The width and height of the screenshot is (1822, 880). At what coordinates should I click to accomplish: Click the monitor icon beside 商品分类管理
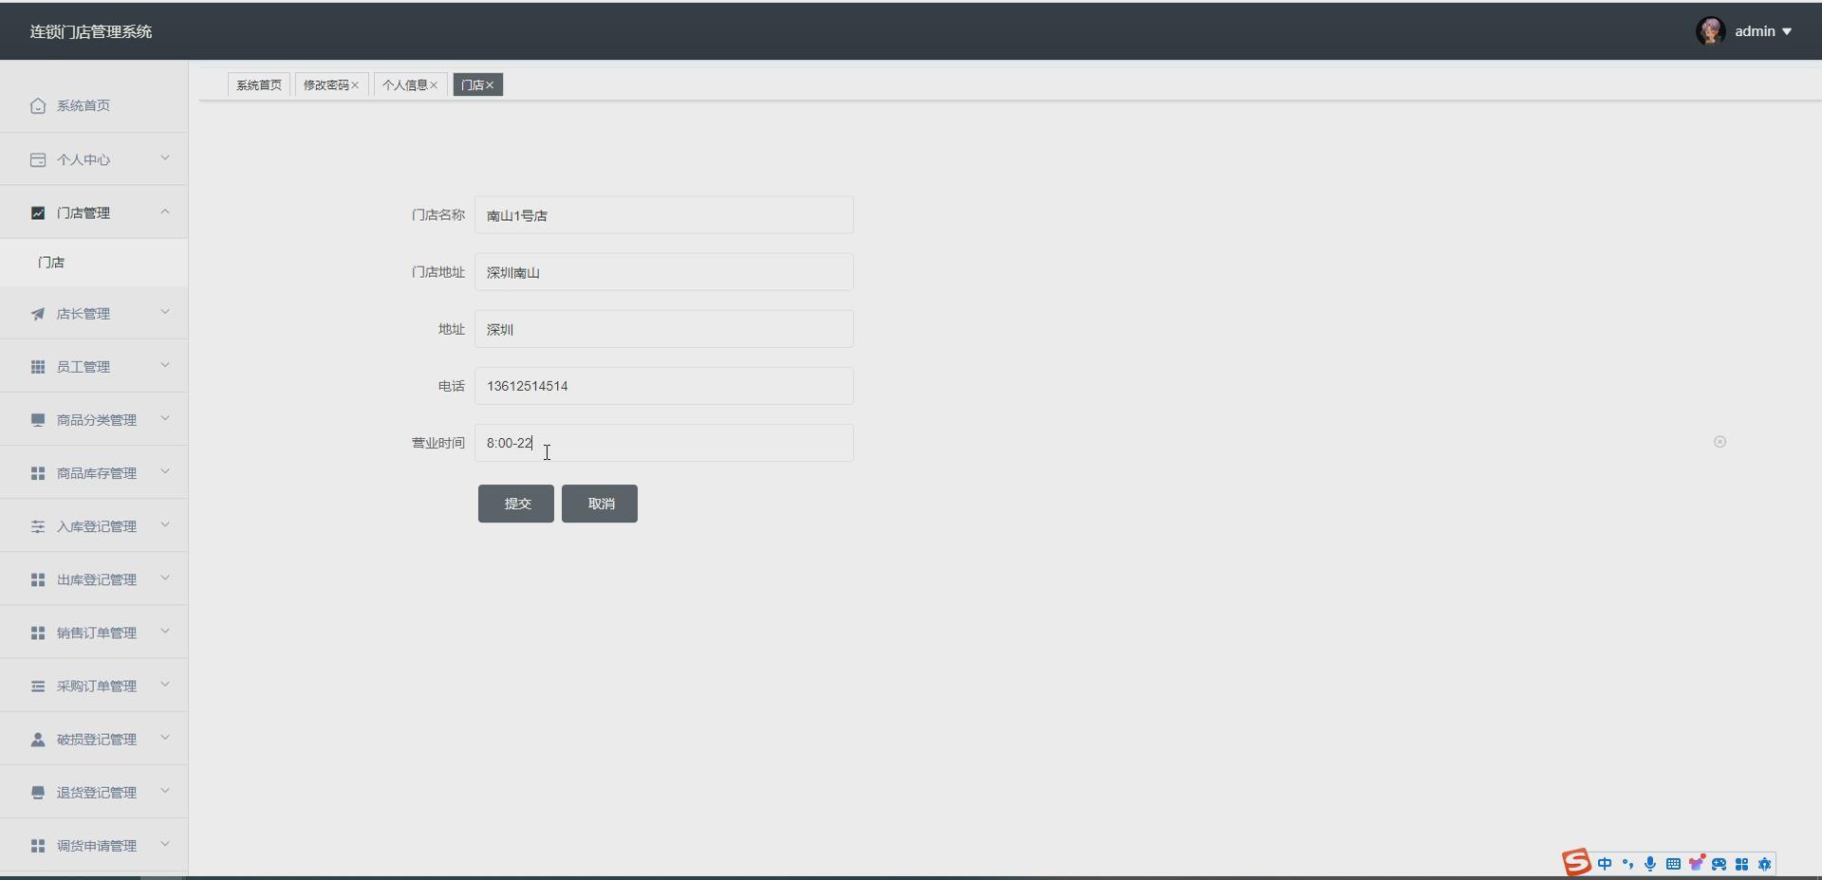(38, 419)
